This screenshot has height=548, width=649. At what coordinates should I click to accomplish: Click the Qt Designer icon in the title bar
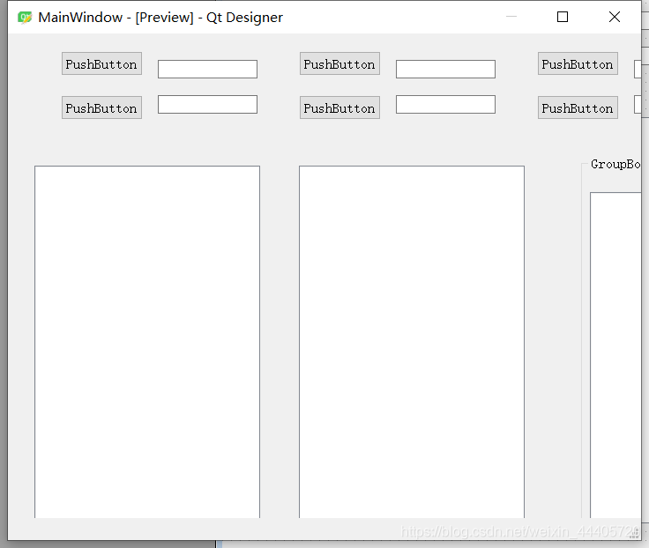pyautogui.click(x=25, y=18)
